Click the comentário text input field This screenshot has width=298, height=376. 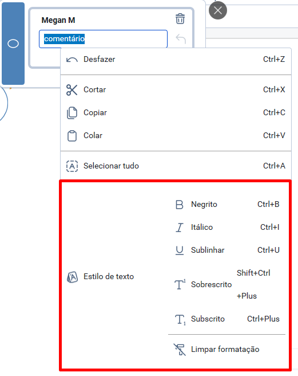pos(103,39)
